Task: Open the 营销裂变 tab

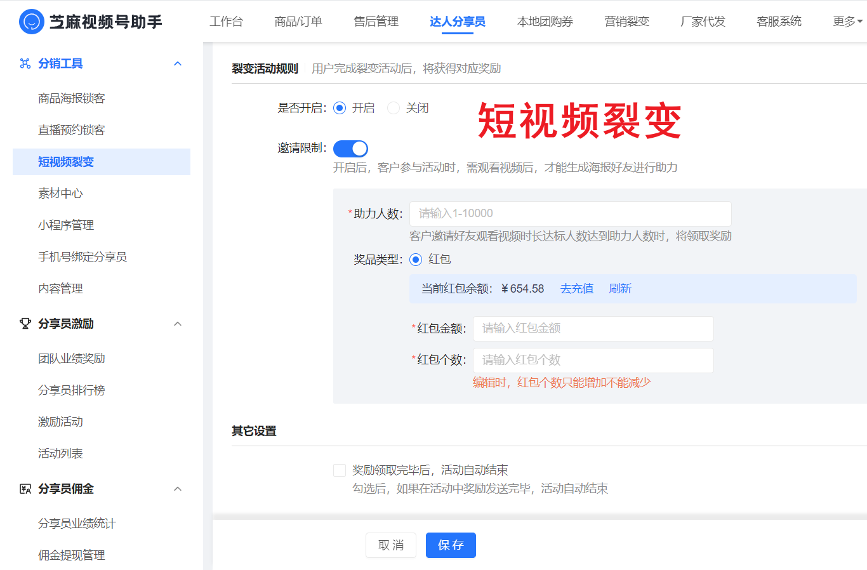Action: (626, 22)
